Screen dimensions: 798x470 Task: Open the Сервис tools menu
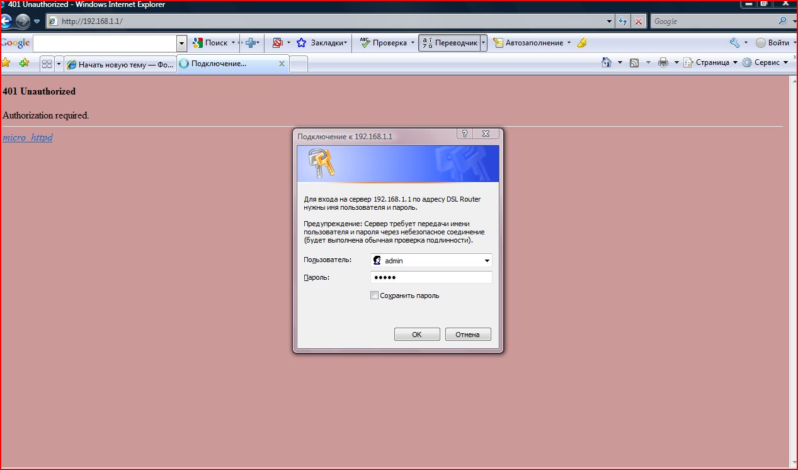[765, 62]
